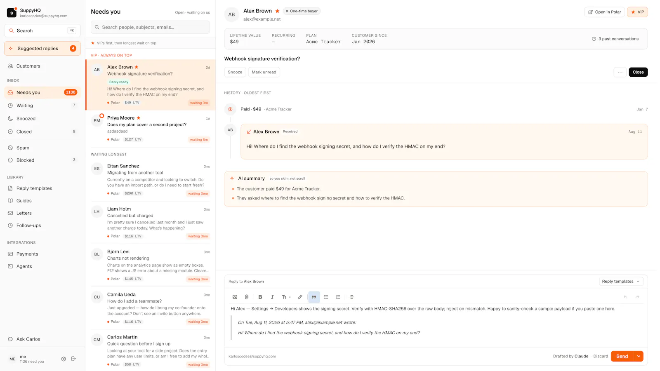The width and height of the screenshot is (660, 371).
Task: Redo the edit in reply
Action: (x=637, y=297)
